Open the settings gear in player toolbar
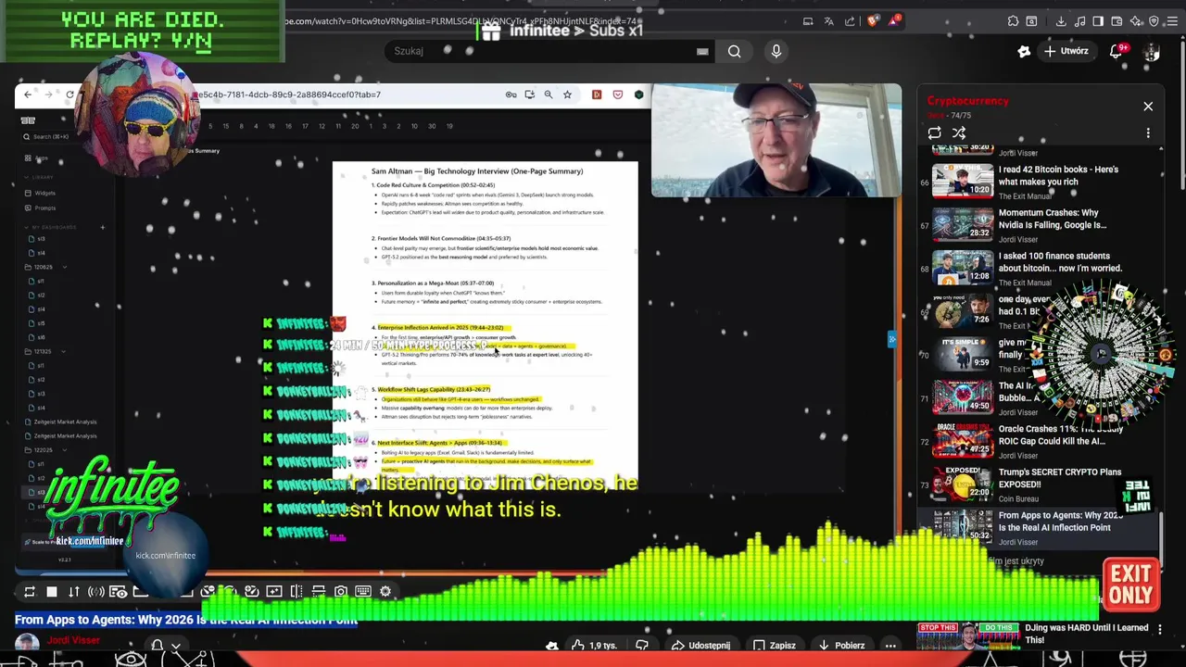1186x667 pixels. (x=385, y=591)
